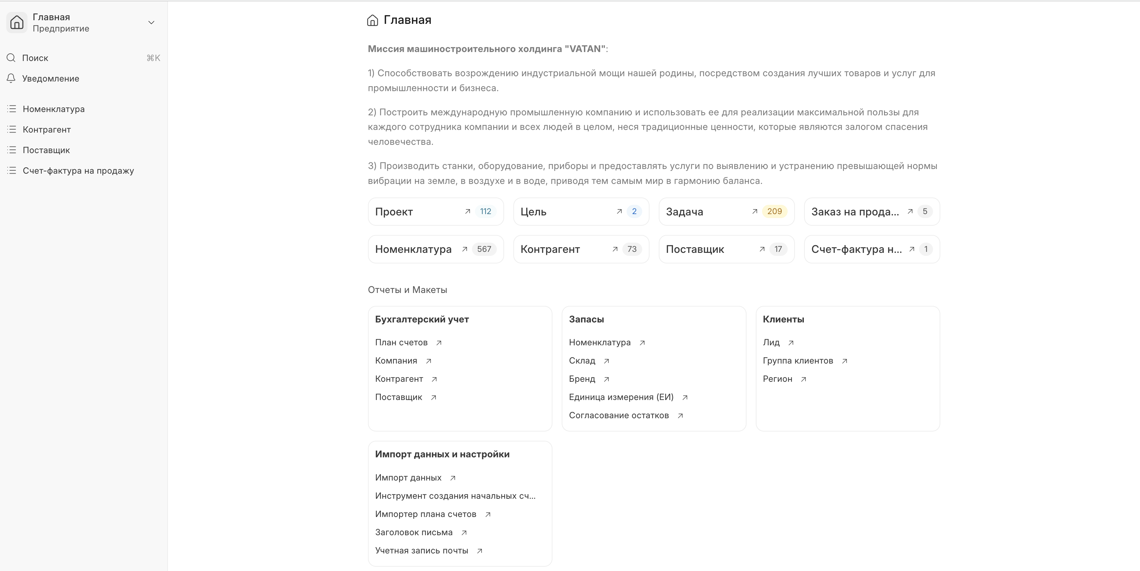The width and height of the screenshot is (1140, 571).
Task: Click the list icon beside sidebar Поставщик
Action: (x=12, y=150)
